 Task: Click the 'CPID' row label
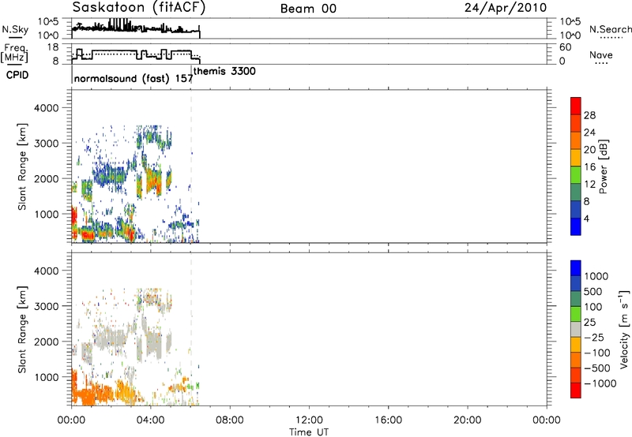click(x=17, y=75)
